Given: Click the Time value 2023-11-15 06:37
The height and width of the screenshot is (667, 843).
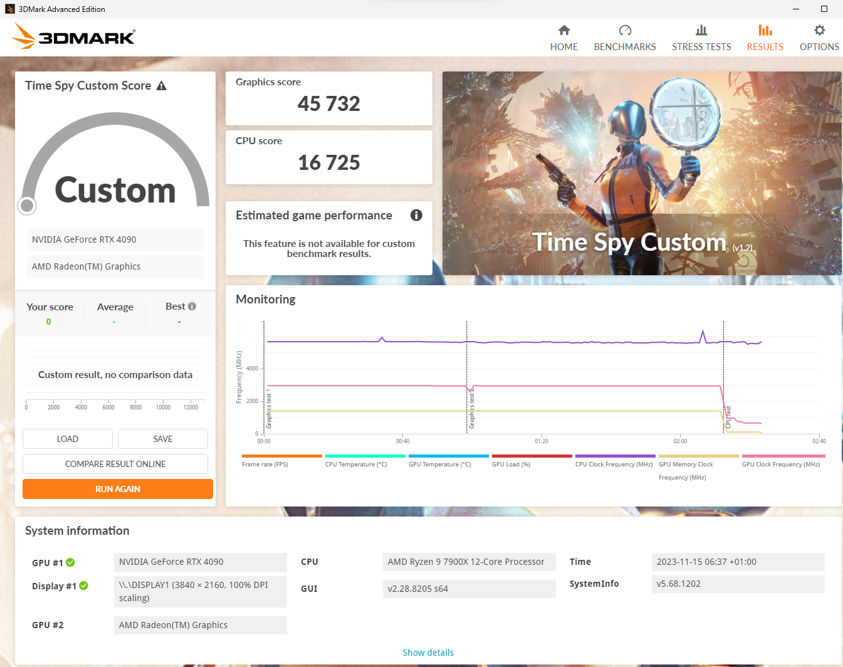Looking at the screenshot, I should (x=738, y=562).
